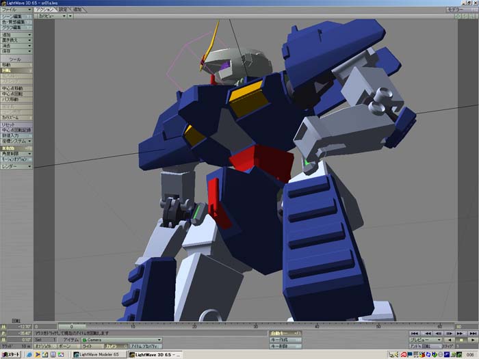479x359 pixels.
Task: Jump to first frame in transport controls
Action: (x=415, y=334)
